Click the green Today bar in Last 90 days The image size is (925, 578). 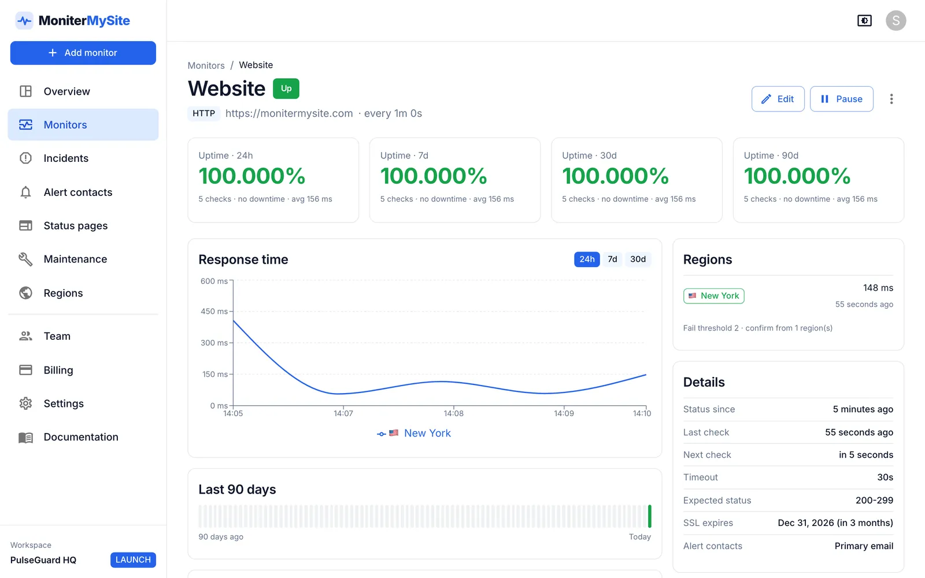click(x=650, y=516)
